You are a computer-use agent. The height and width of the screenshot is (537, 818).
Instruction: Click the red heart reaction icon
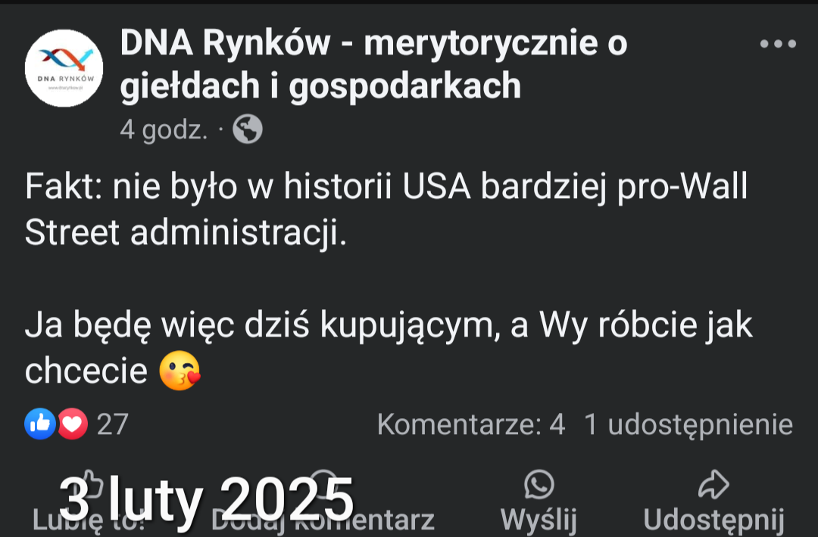(73, 424)
